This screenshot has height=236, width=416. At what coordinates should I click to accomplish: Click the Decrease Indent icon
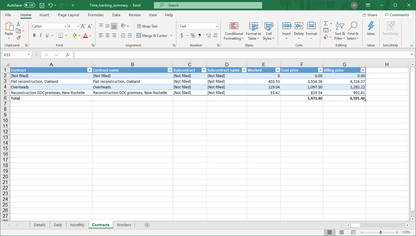(x=123, y=35)
